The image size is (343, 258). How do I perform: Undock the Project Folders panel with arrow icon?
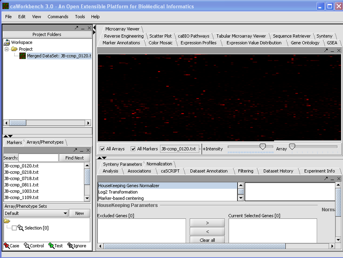pos(76,28)
